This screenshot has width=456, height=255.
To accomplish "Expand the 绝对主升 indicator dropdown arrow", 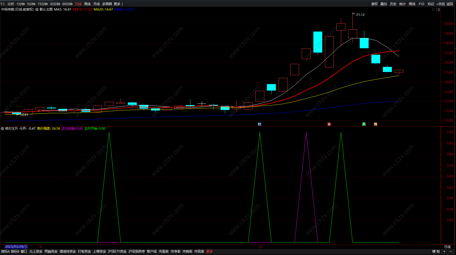I will [x=2, y=129].
